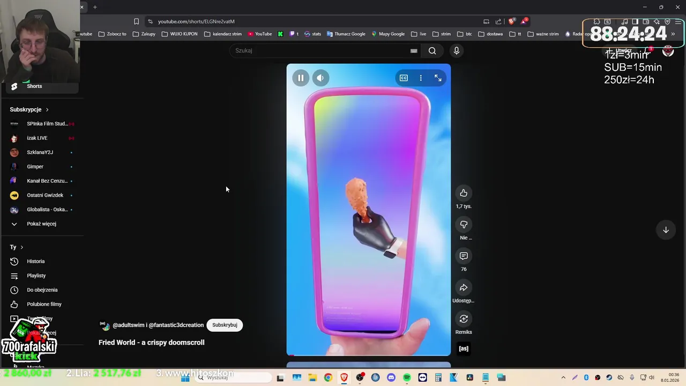
Task: Open File Explorer from the taskbar
Action: pyautogui.click(x=312, y=378)
